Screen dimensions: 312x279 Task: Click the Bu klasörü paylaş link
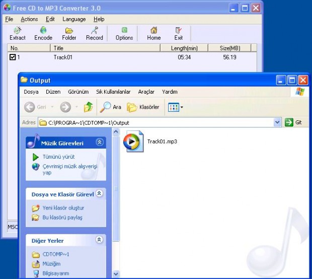tap(62, 218)
